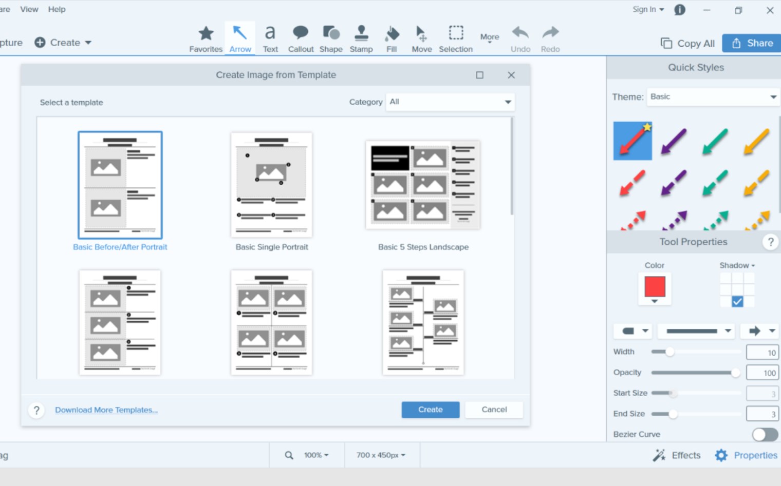Select the Arrow tool
This screenshot has width=781, height=486.
click(239, 38)
